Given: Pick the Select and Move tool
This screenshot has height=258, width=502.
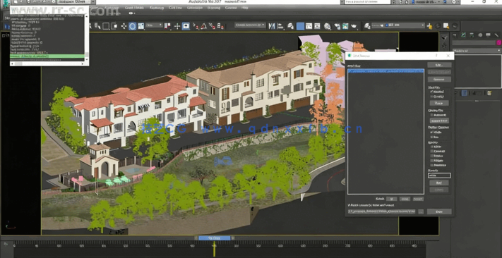Looking at the screenshot, I should click(x=124, y=26).
